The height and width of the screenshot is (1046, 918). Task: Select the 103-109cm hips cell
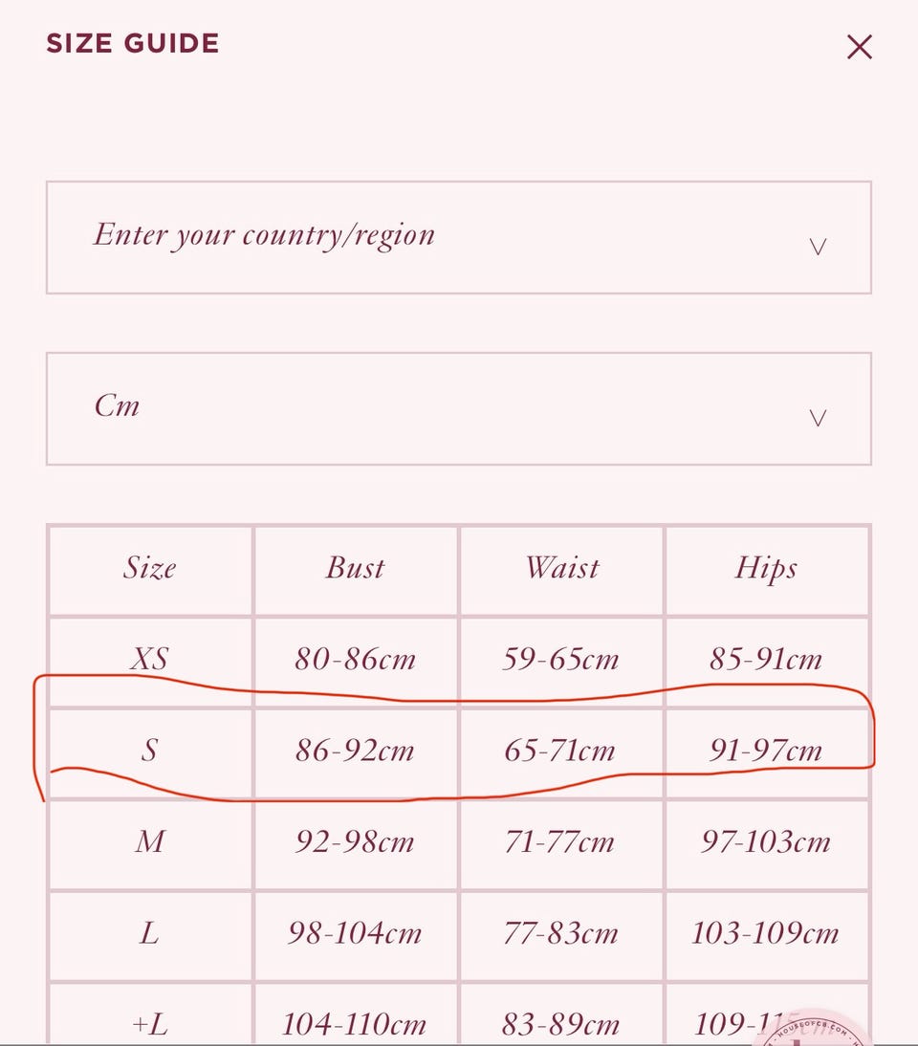point(767,934)
